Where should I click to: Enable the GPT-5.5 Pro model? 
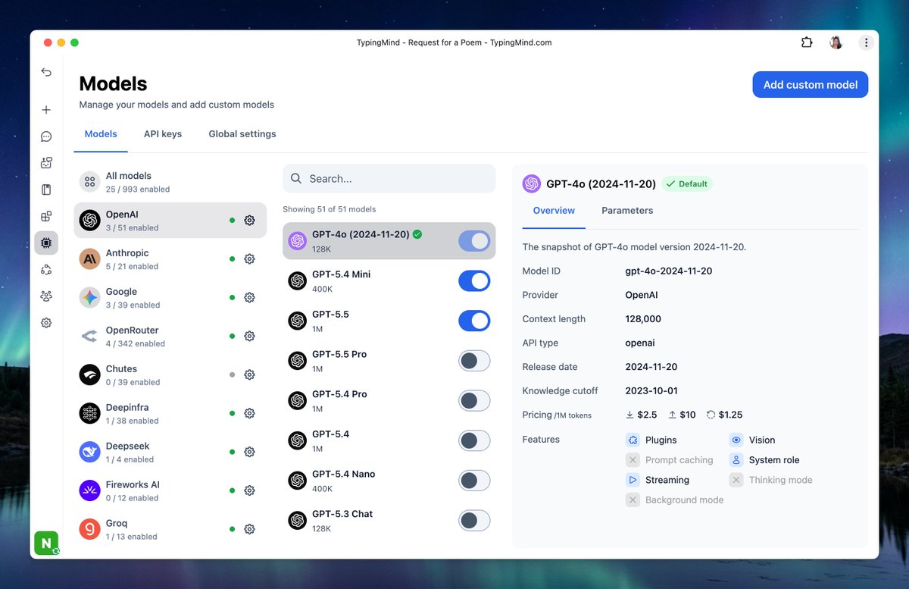(x=474, y=361)
